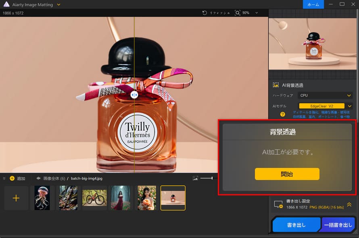Click the PNG (RGBA) [16 bits] format text
The width and height of the screenshot is (359, 238).
[x=326, y=207]
